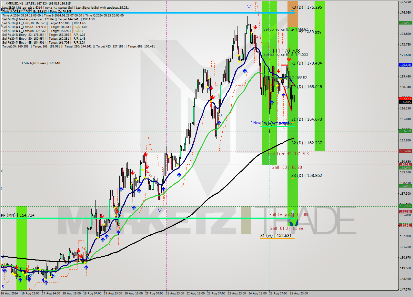The height and width of the screenshot is (297, 413).
Task: Click the 'PP (D) | 168.048' pivot label
Action: click(x=306, y=87)
